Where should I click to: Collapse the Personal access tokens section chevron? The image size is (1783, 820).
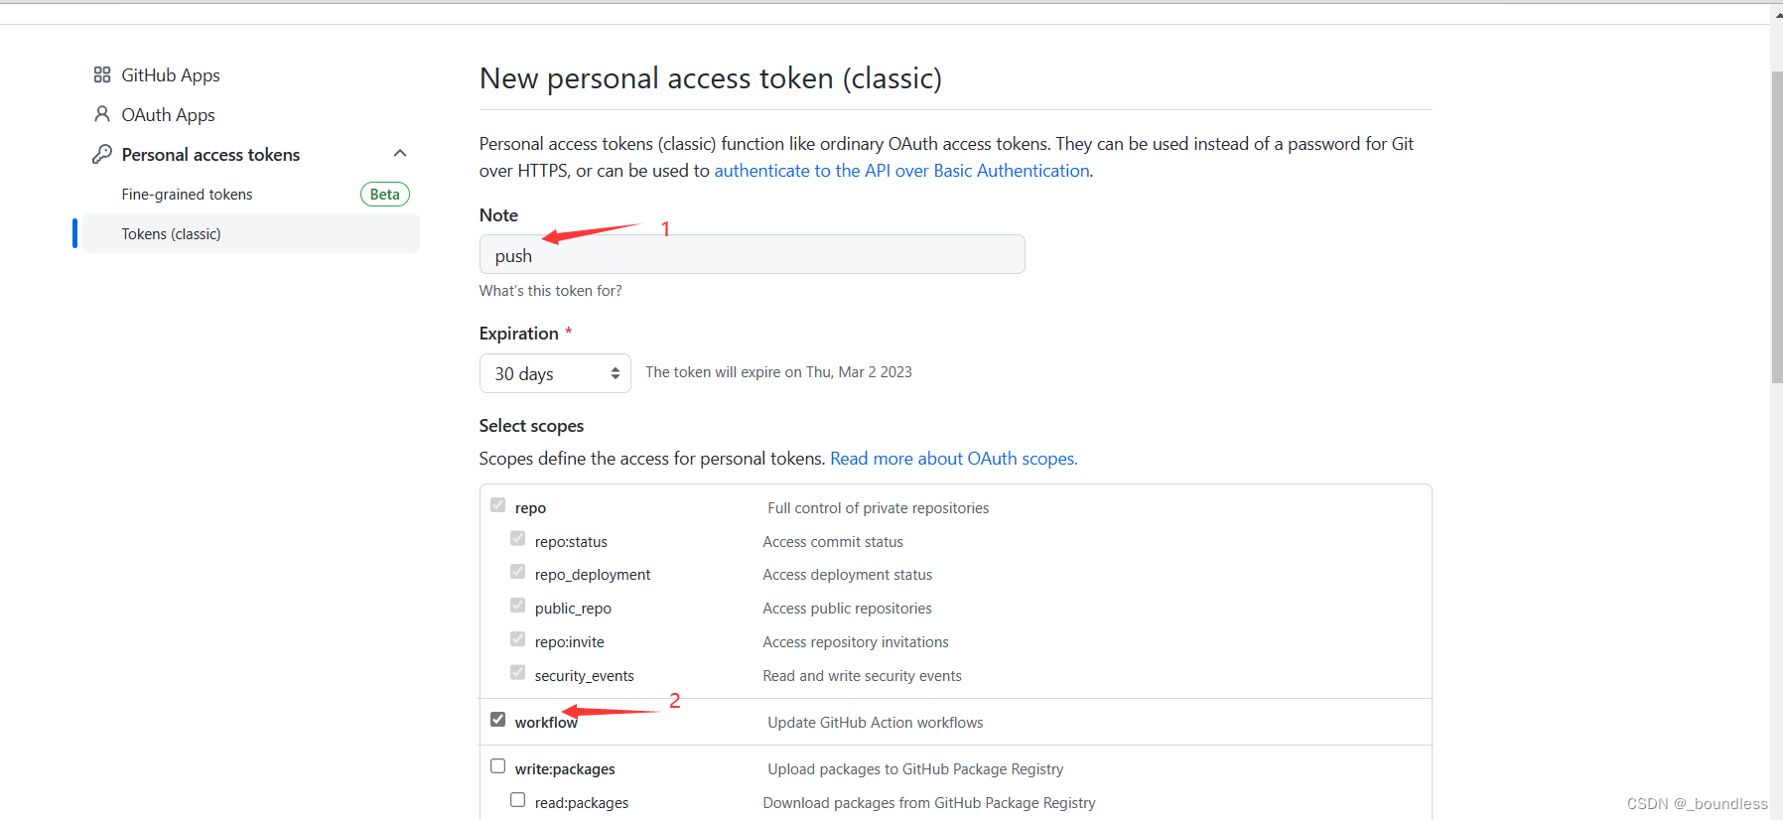(x=400, y=153)
